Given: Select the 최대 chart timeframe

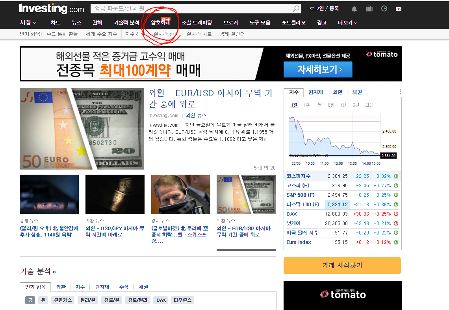Looking at the screenshot, I should [x=369, y=105].
